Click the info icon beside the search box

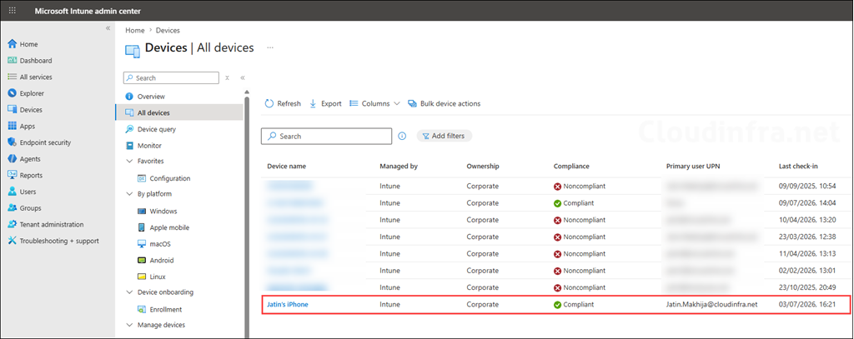click(x=402, y=136)
